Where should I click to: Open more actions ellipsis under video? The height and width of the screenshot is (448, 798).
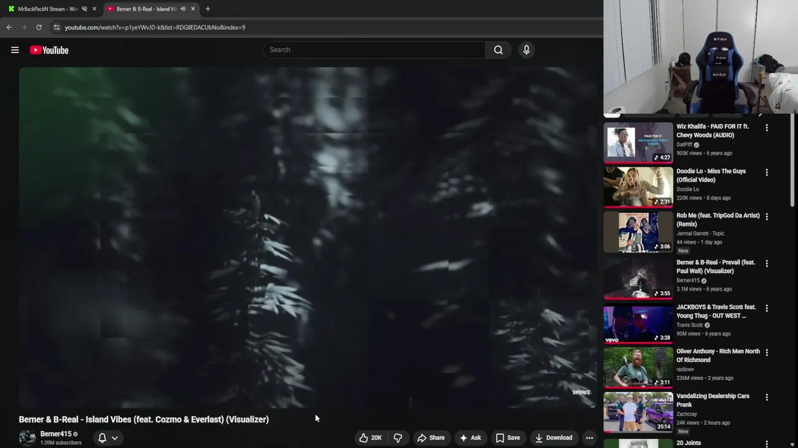(589, 438)
